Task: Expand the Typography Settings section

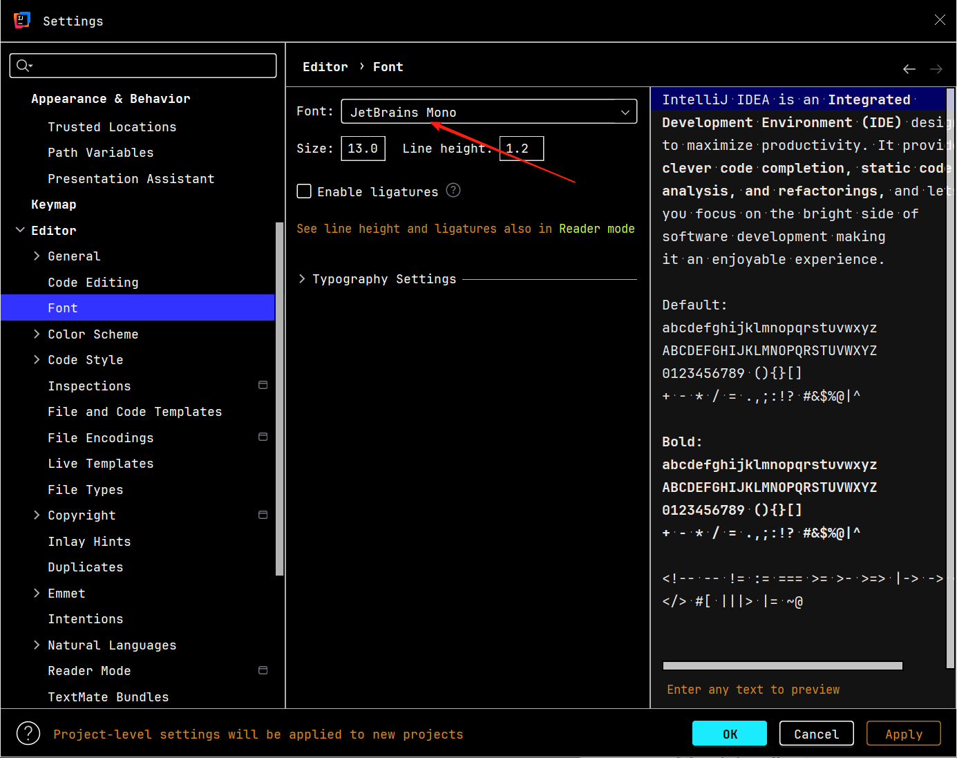Action: pyautogui.click(x=302, y=278)
